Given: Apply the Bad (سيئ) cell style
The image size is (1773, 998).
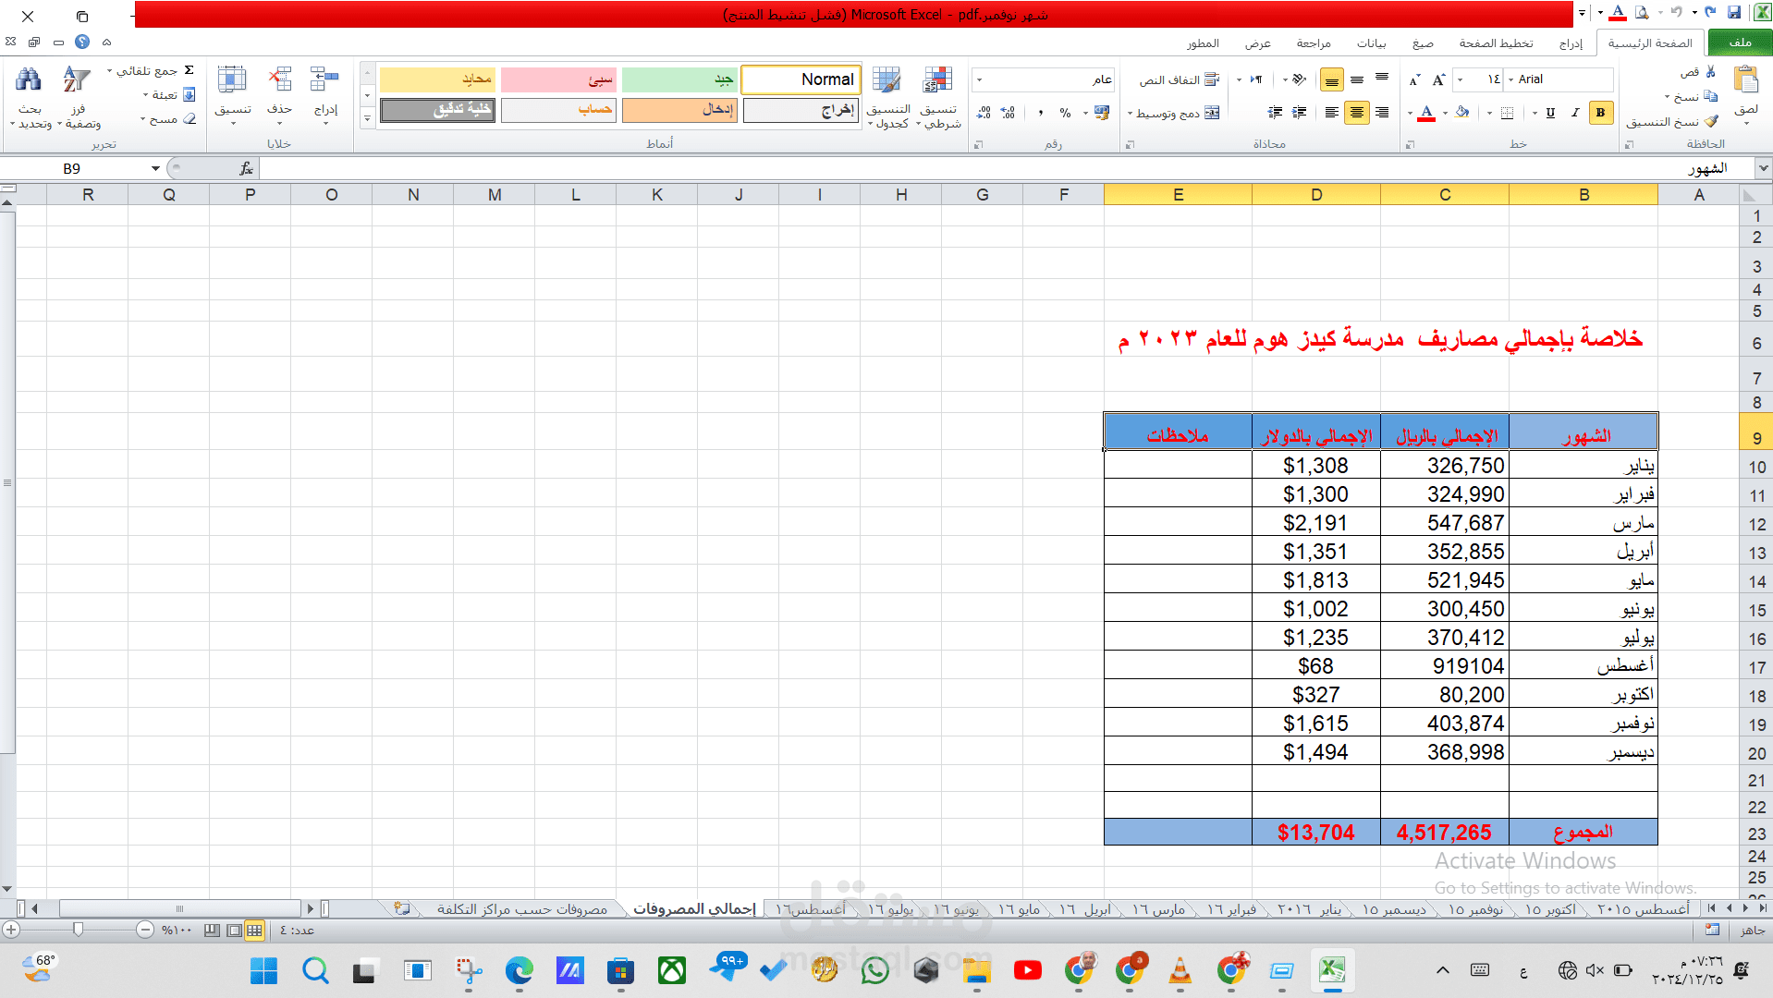Looking at the screenshot, I should 558,79.
